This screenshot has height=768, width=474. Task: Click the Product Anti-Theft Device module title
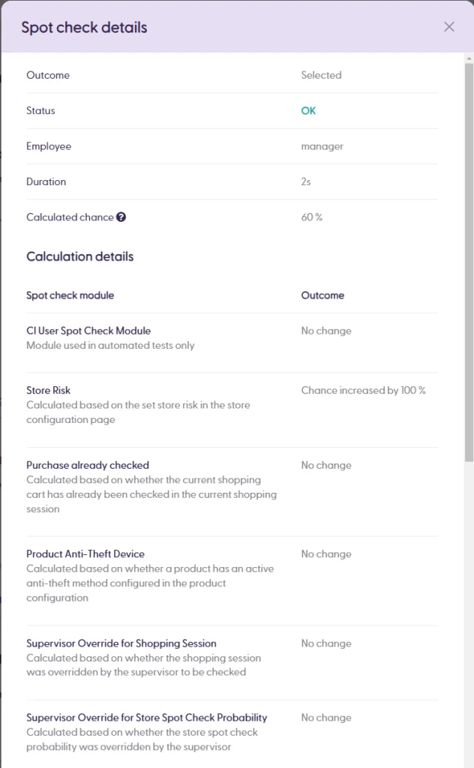pos(85,554)
